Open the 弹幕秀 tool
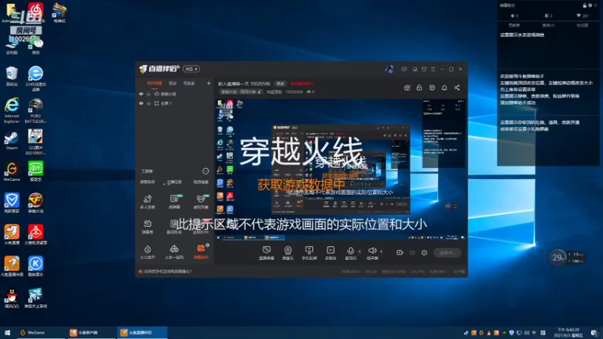The image size is (603, 339). pyautogui.click(x=147, y=227)
